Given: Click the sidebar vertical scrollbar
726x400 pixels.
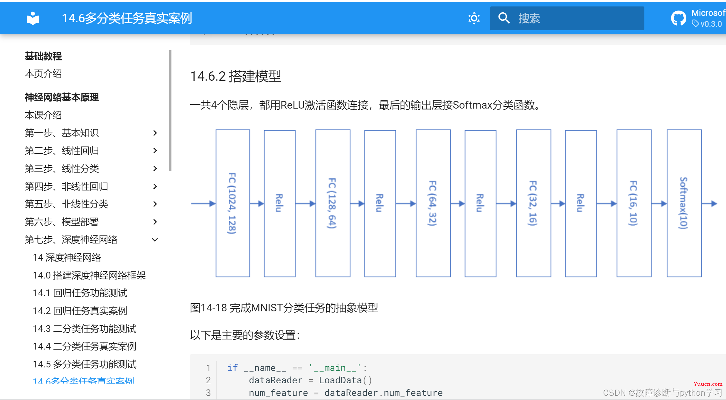Looking at the screenshot, I should 170,111.
